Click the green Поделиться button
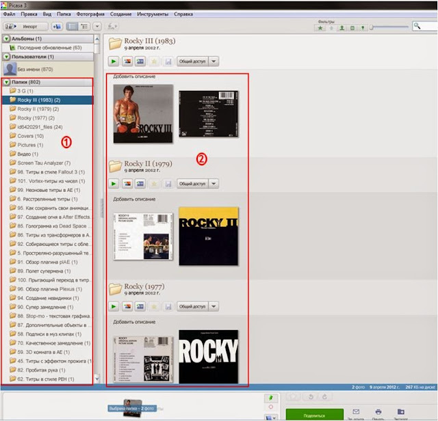The image size is (438, 421). tap(314, 415)
